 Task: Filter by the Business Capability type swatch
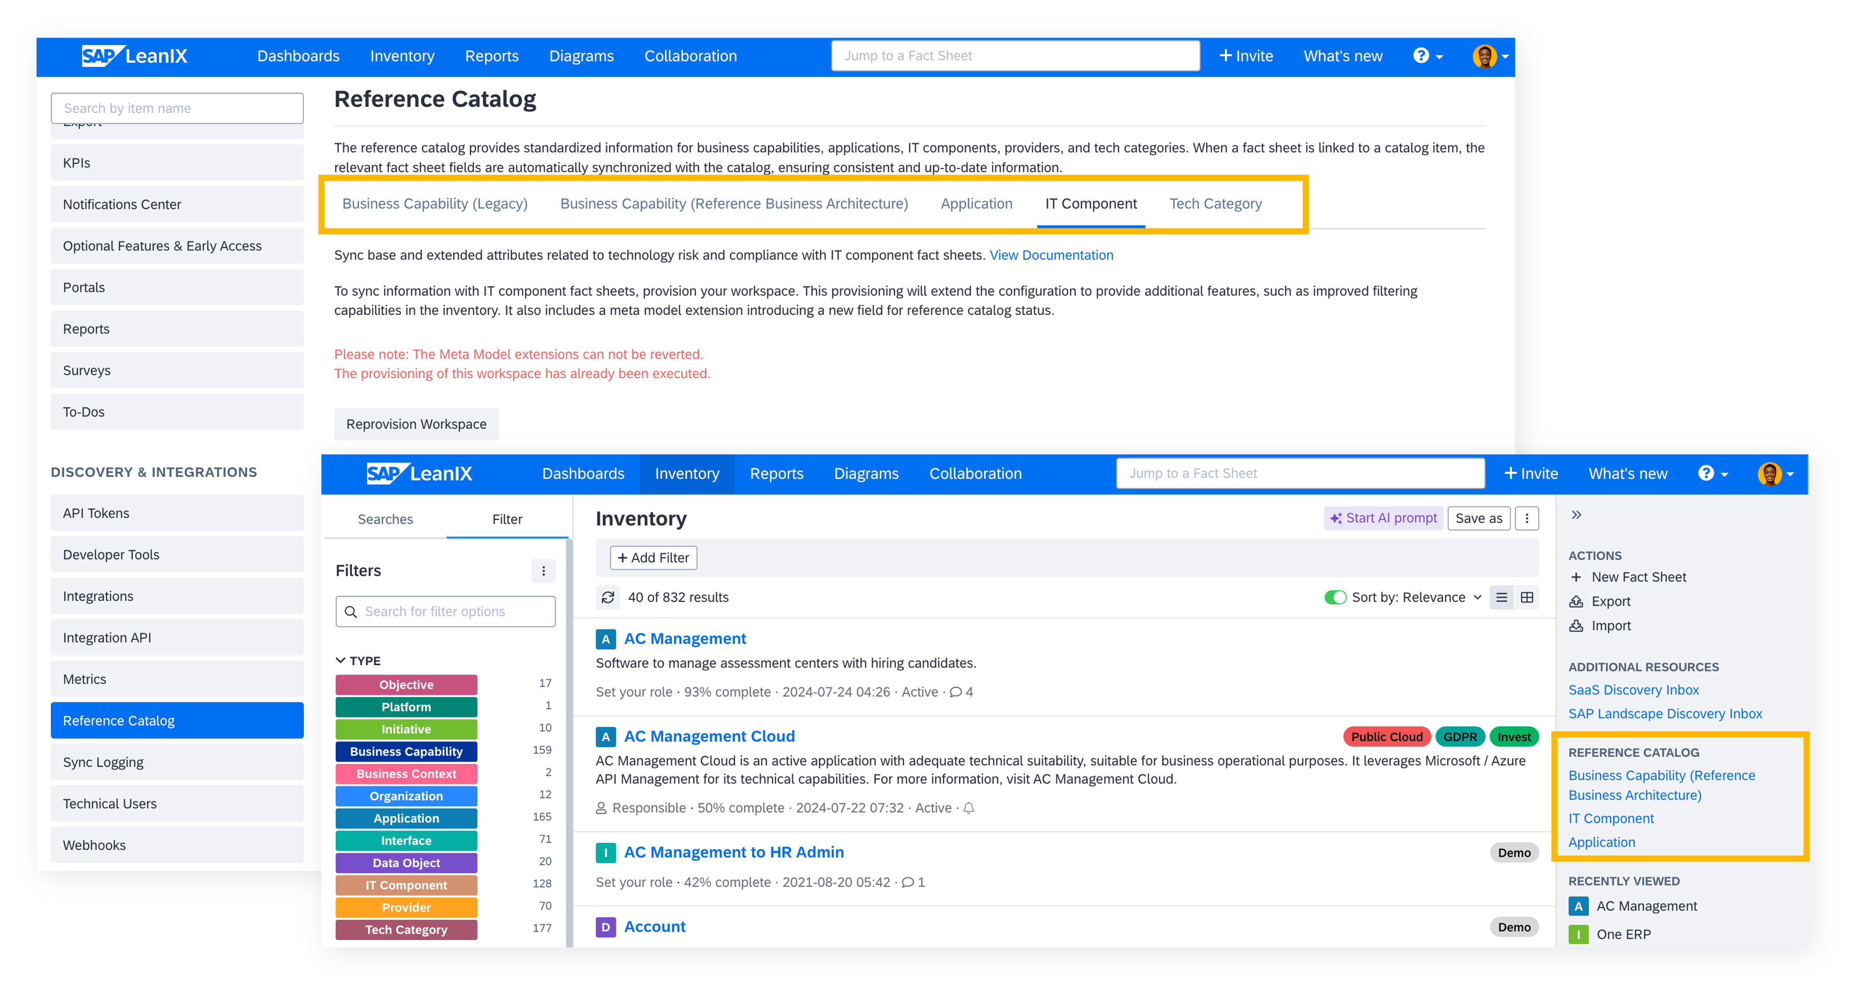(x=406, y=751)
